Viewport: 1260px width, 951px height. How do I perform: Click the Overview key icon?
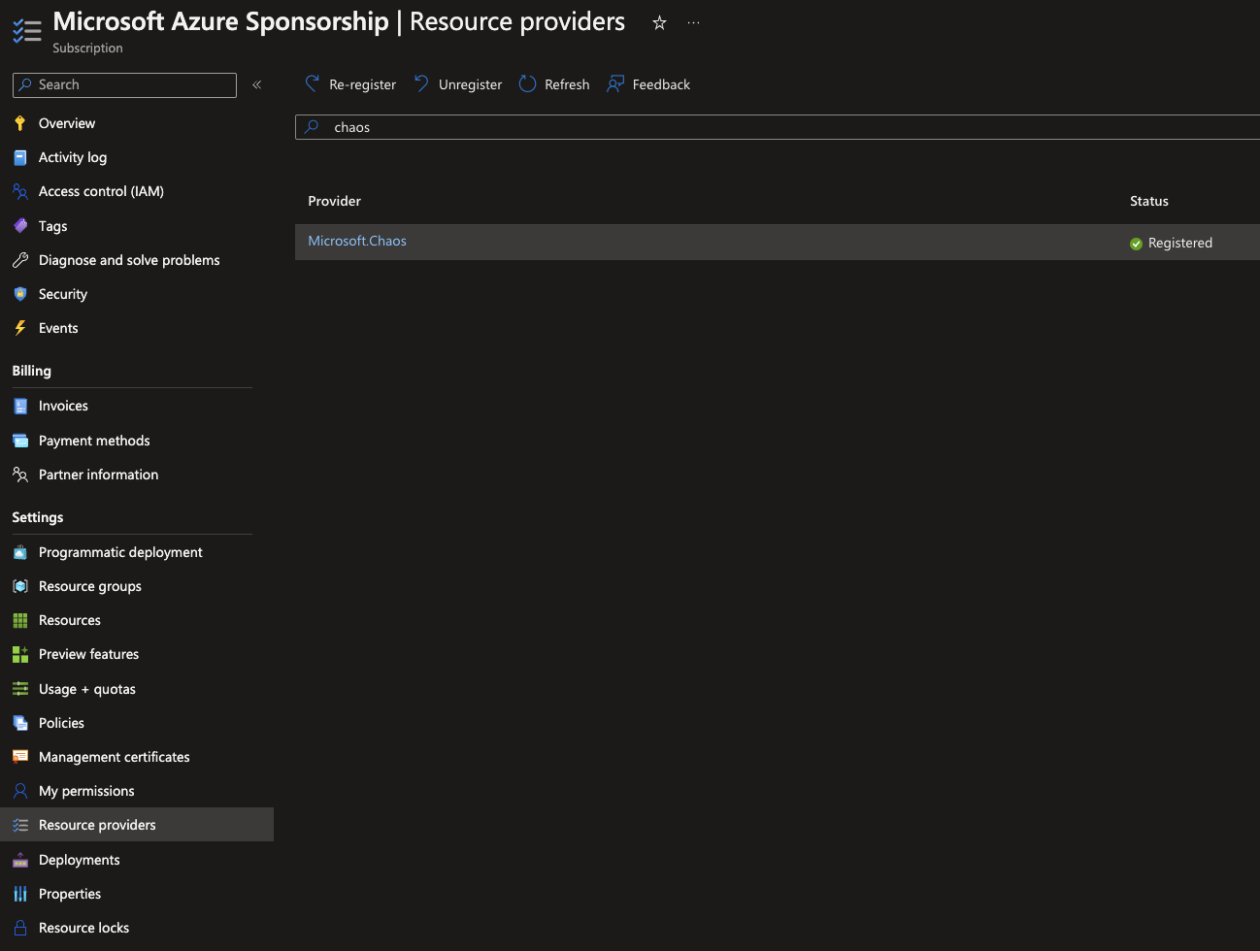tap(20, 123)
